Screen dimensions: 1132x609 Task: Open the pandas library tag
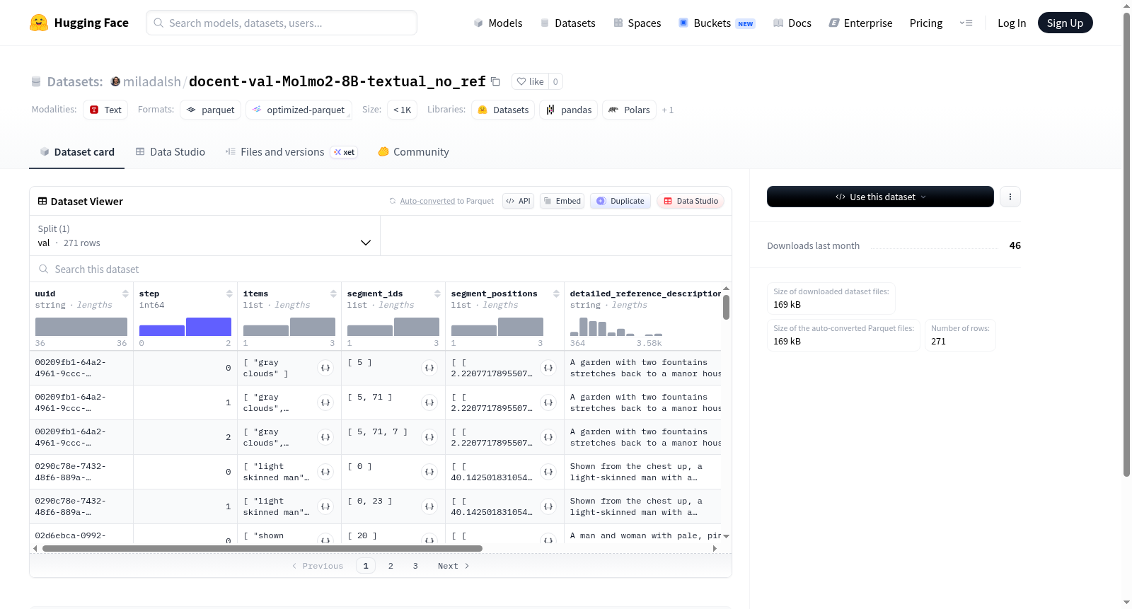tap(569, 110)
